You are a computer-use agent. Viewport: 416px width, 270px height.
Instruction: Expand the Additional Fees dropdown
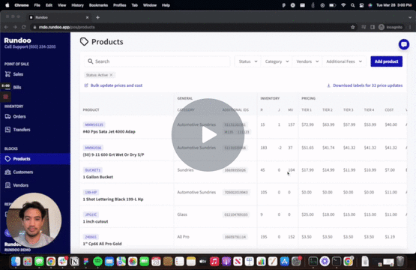pyautogui.click(x=344, y=61)
